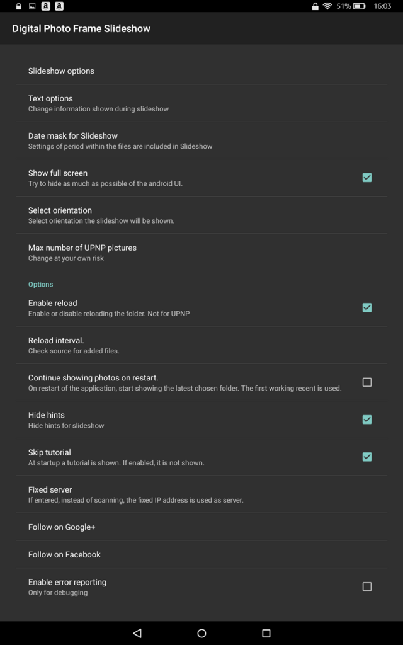Enable error reporting checkbox
This screenshot has width=403, height=645.
coord(367,586)
